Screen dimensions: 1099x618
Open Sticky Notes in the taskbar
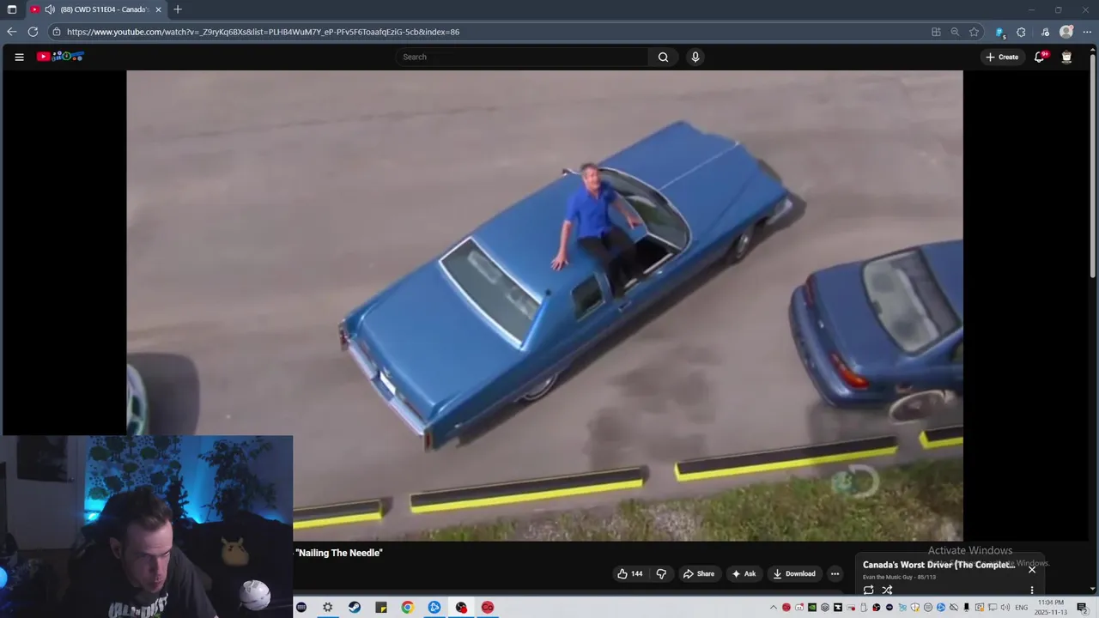[381, 607]
